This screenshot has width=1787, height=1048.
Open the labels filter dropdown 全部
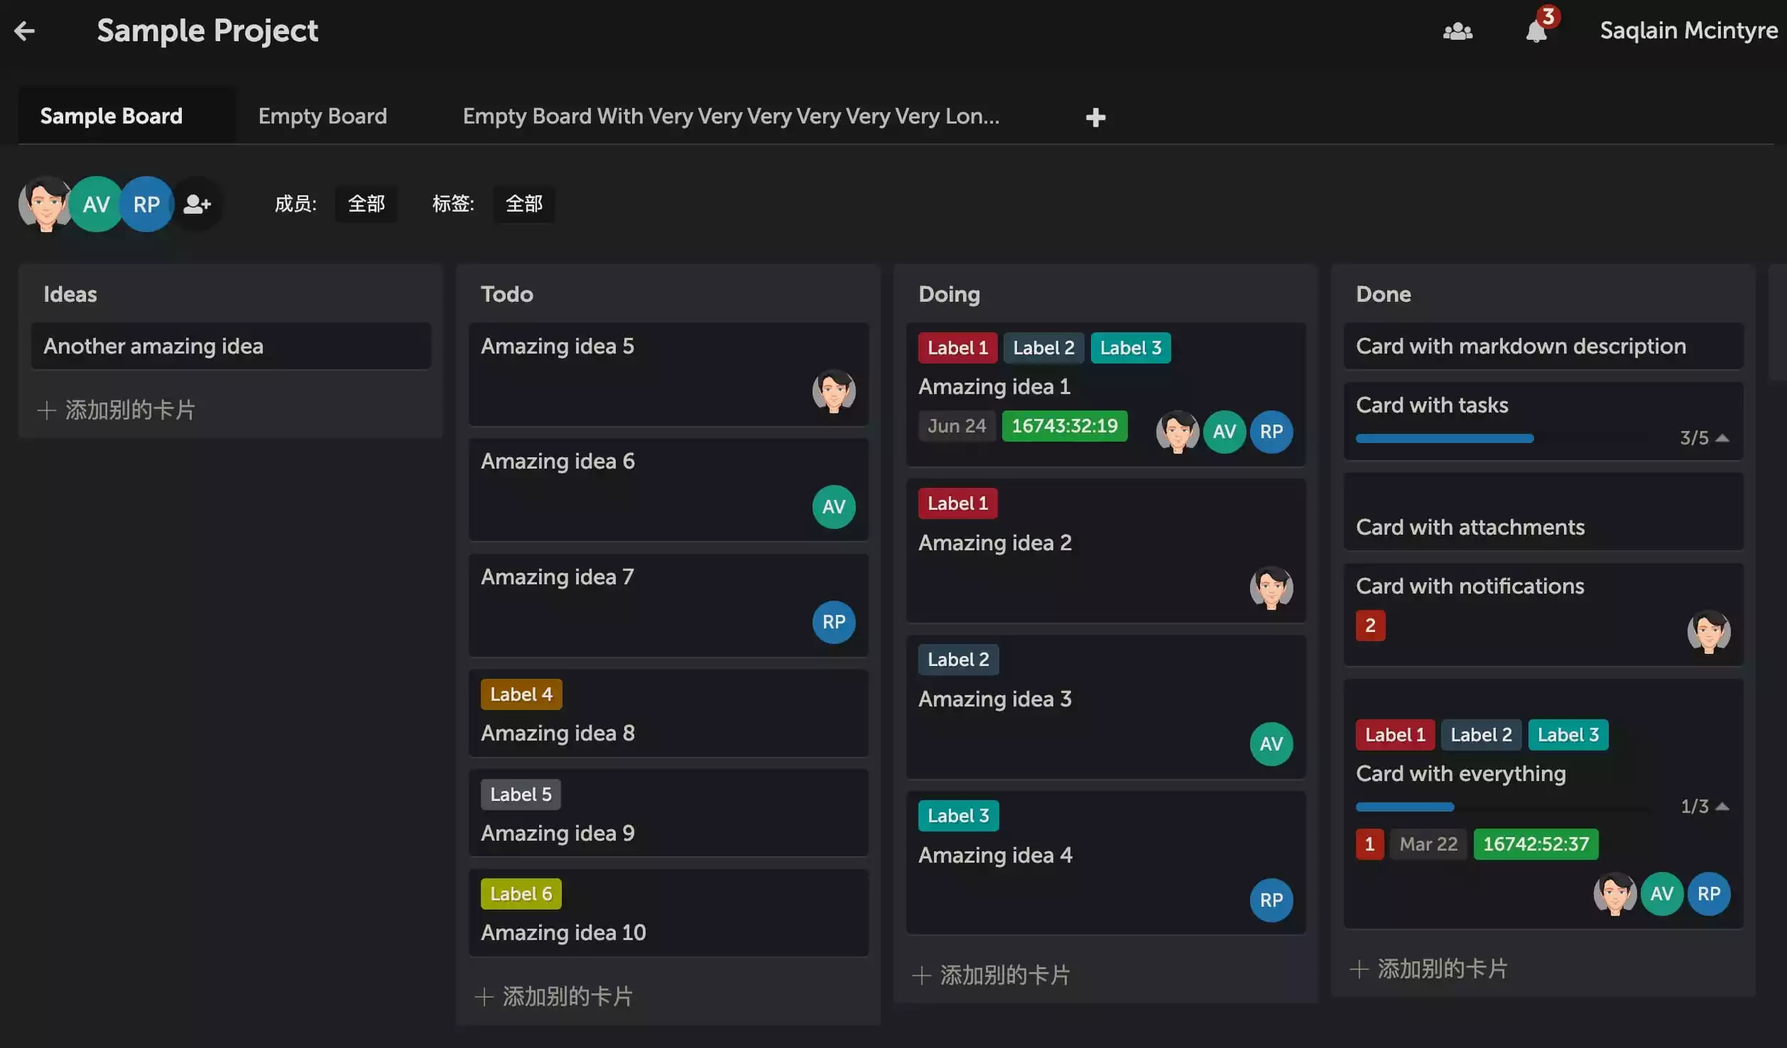(523, 204)
